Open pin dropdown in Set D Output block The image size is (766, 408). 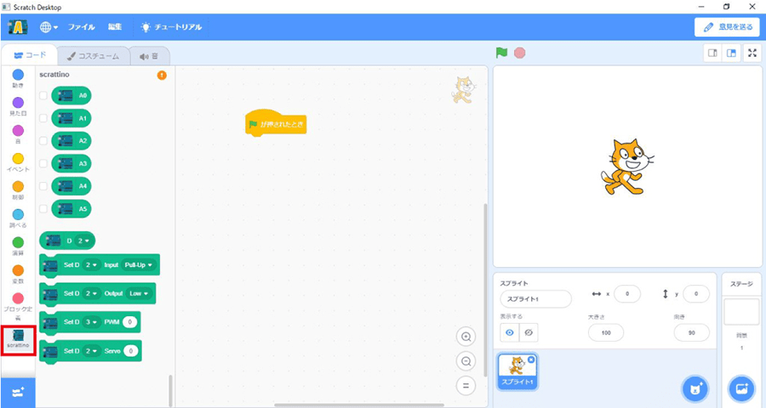click(x=91, y=293)
